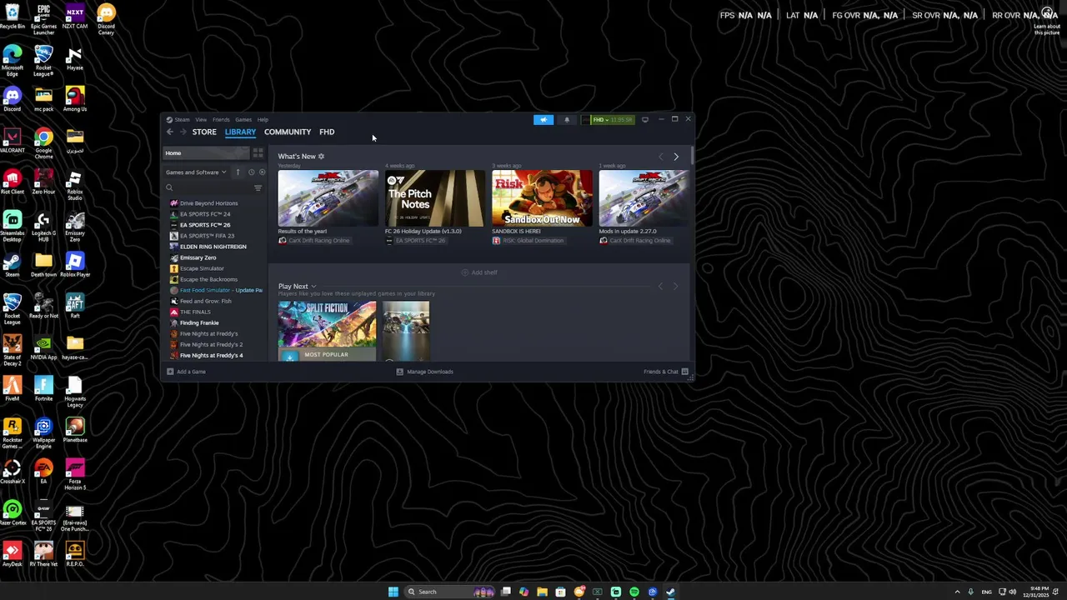
Task: Open VALORANT desktop shortcut
Action: pyautogui.click(x=13, y=141)
